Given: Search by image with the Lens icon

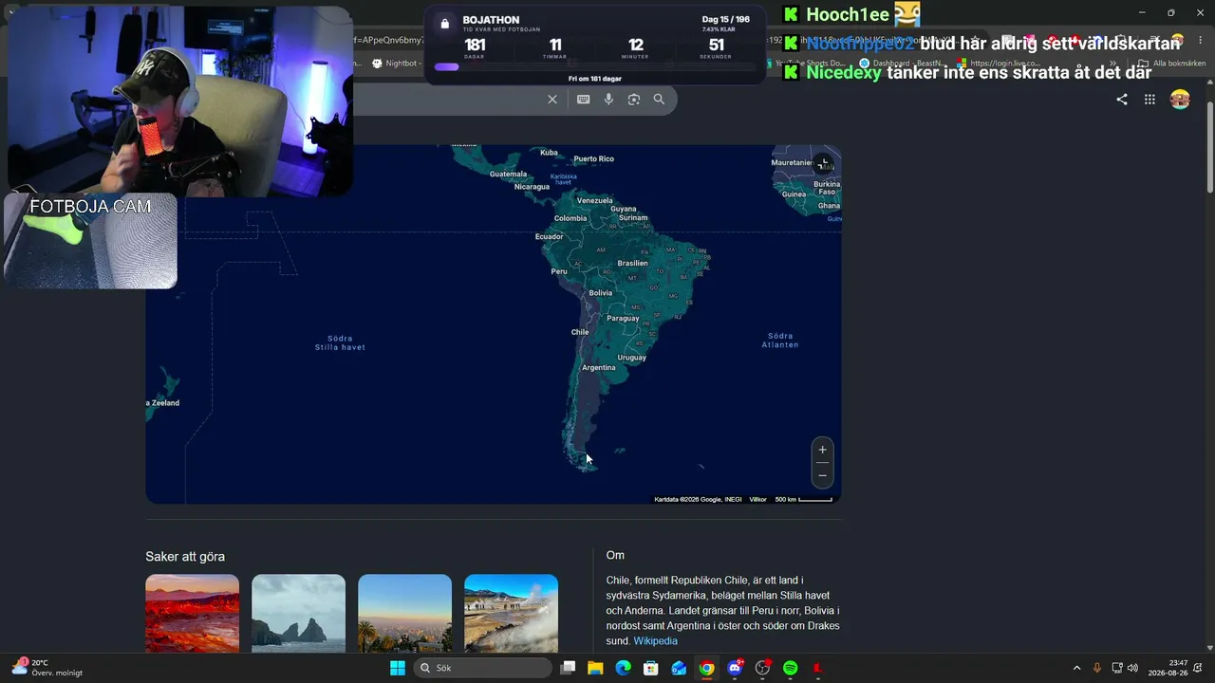Looking at the screenshot, I should pyautogui.click(x=634, y=100).
